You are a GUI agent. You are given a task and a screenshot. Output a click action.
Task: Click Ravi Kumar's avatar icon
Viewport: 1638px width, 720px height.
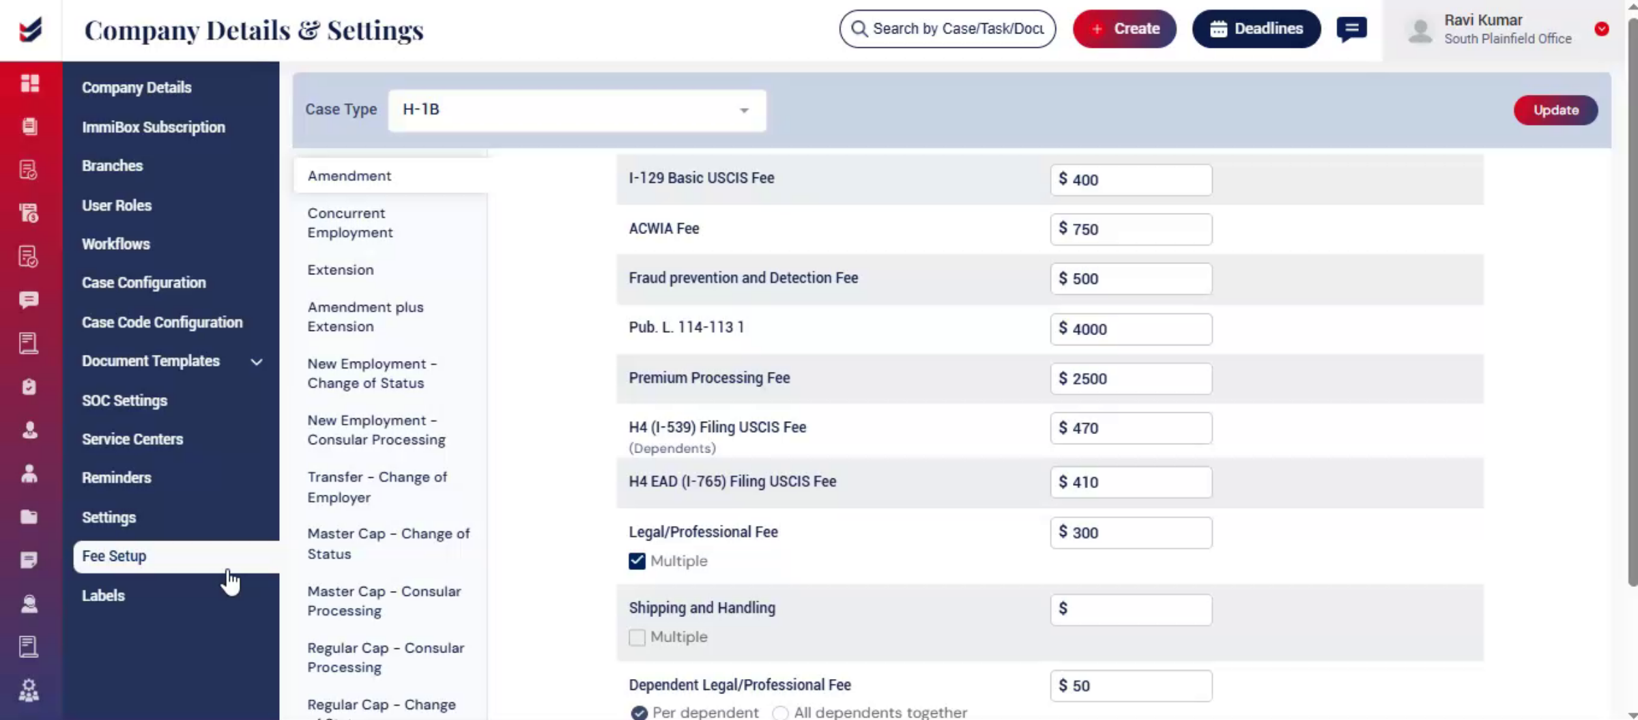[x=1420, y=31]
